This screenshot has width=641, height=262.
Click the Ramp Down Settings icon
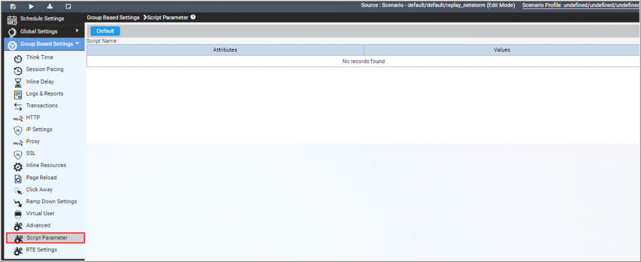(x=18, y=203)
